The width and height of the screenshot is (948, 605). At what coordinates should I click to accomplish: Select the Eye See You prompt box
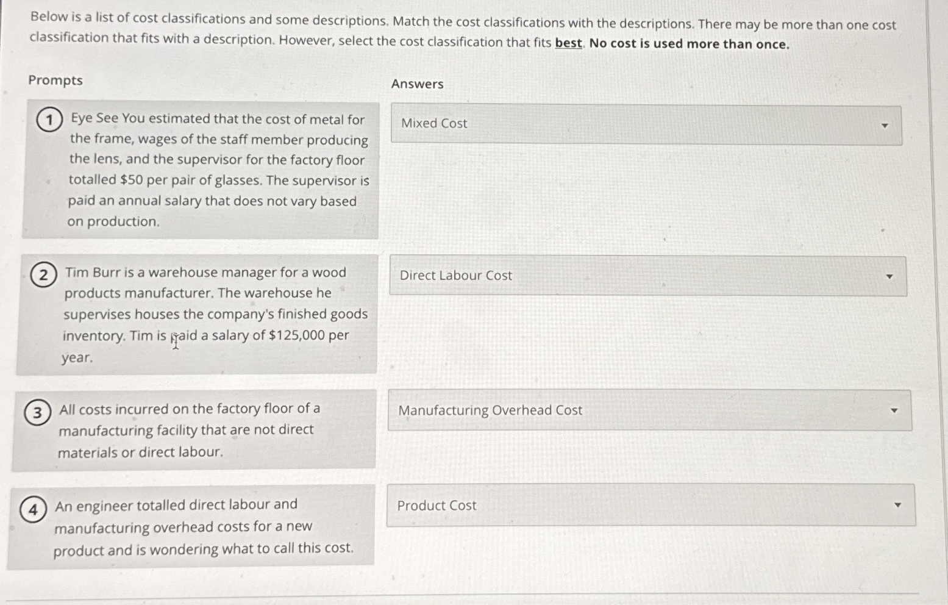201,170
